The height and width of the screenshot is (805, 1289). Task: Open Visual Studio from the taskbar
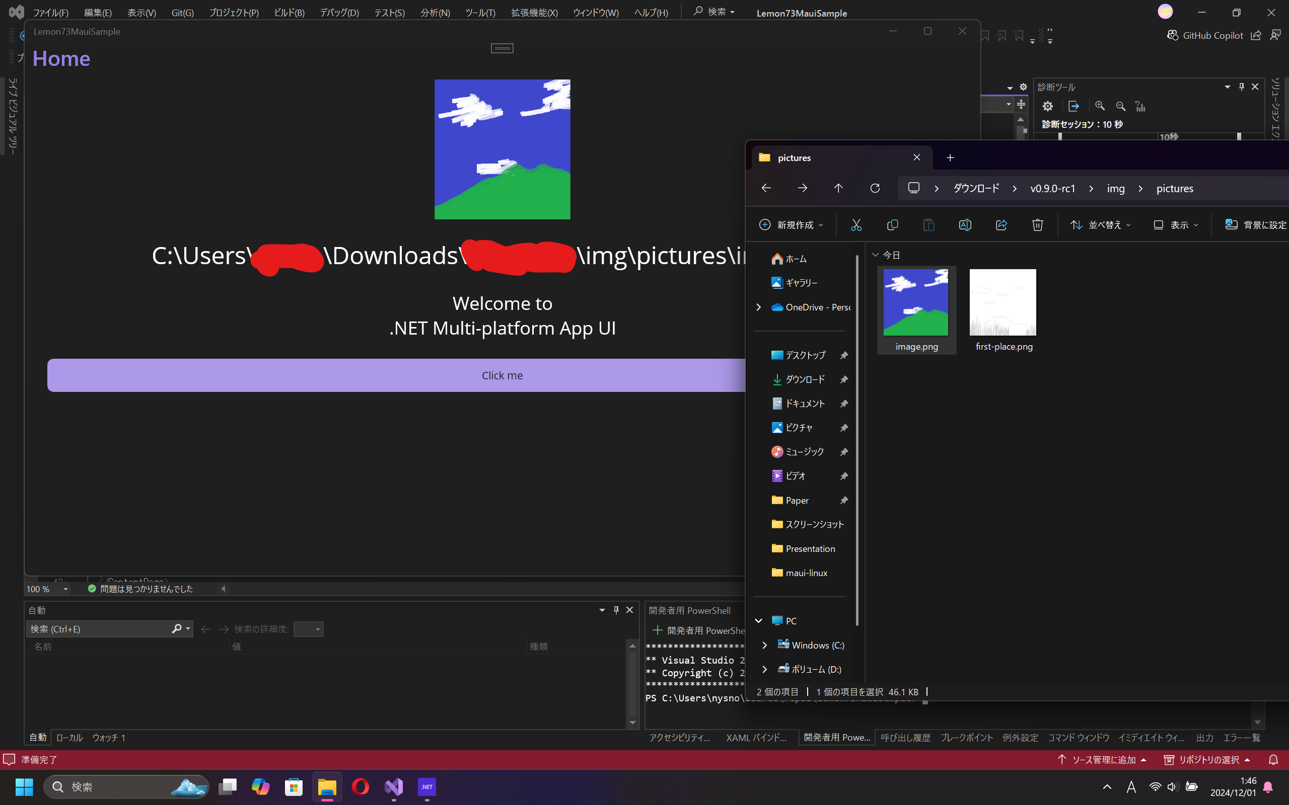click(x=394, y=786)
